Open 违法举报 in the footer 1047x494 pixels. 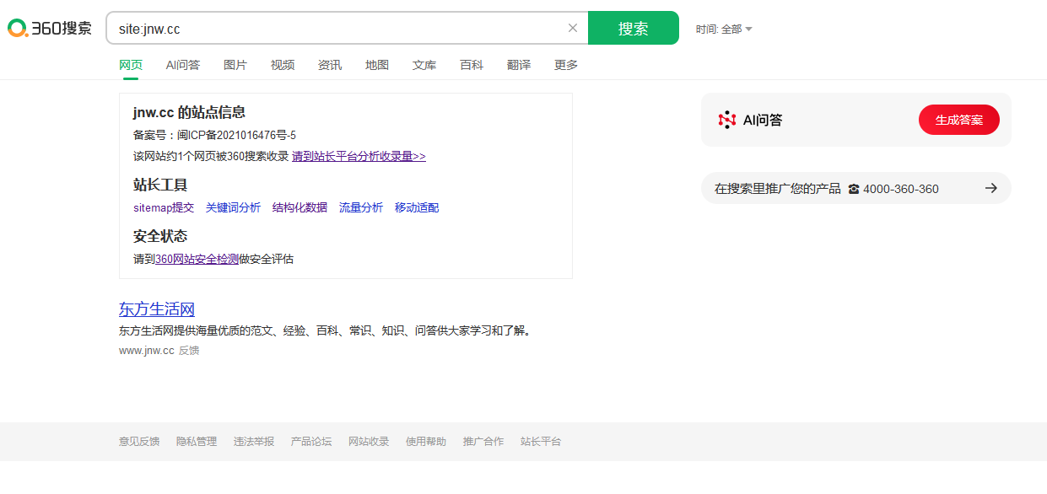coord(254,442)
